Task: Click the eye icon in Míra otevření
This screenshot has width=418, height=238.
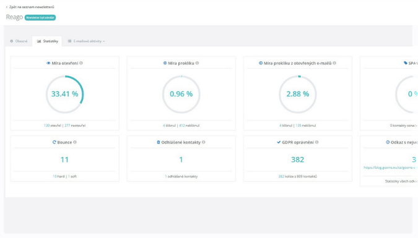Action: coord(48,63)
